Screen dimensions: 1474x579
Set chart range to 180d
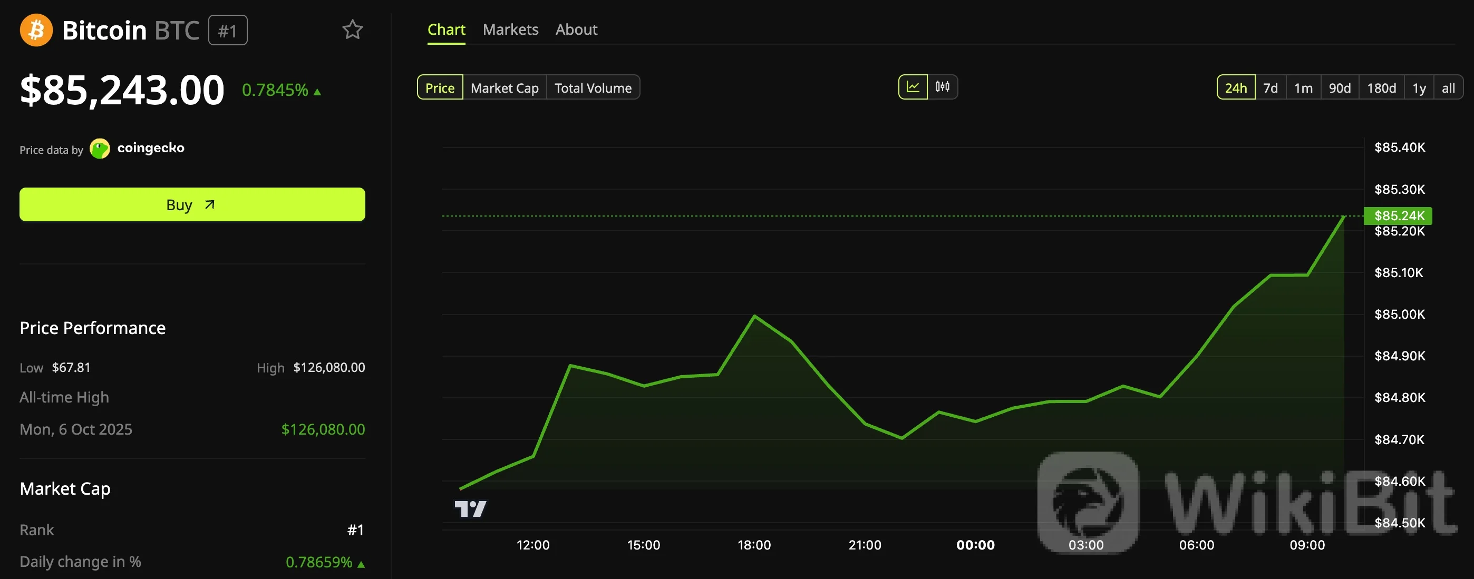pos(1381,87)
